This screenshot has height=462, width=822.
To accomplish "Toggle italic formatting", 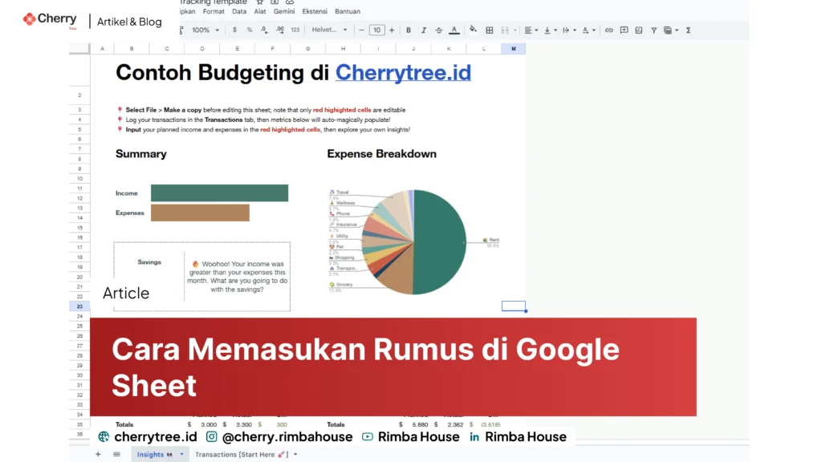I will point(424,30).
